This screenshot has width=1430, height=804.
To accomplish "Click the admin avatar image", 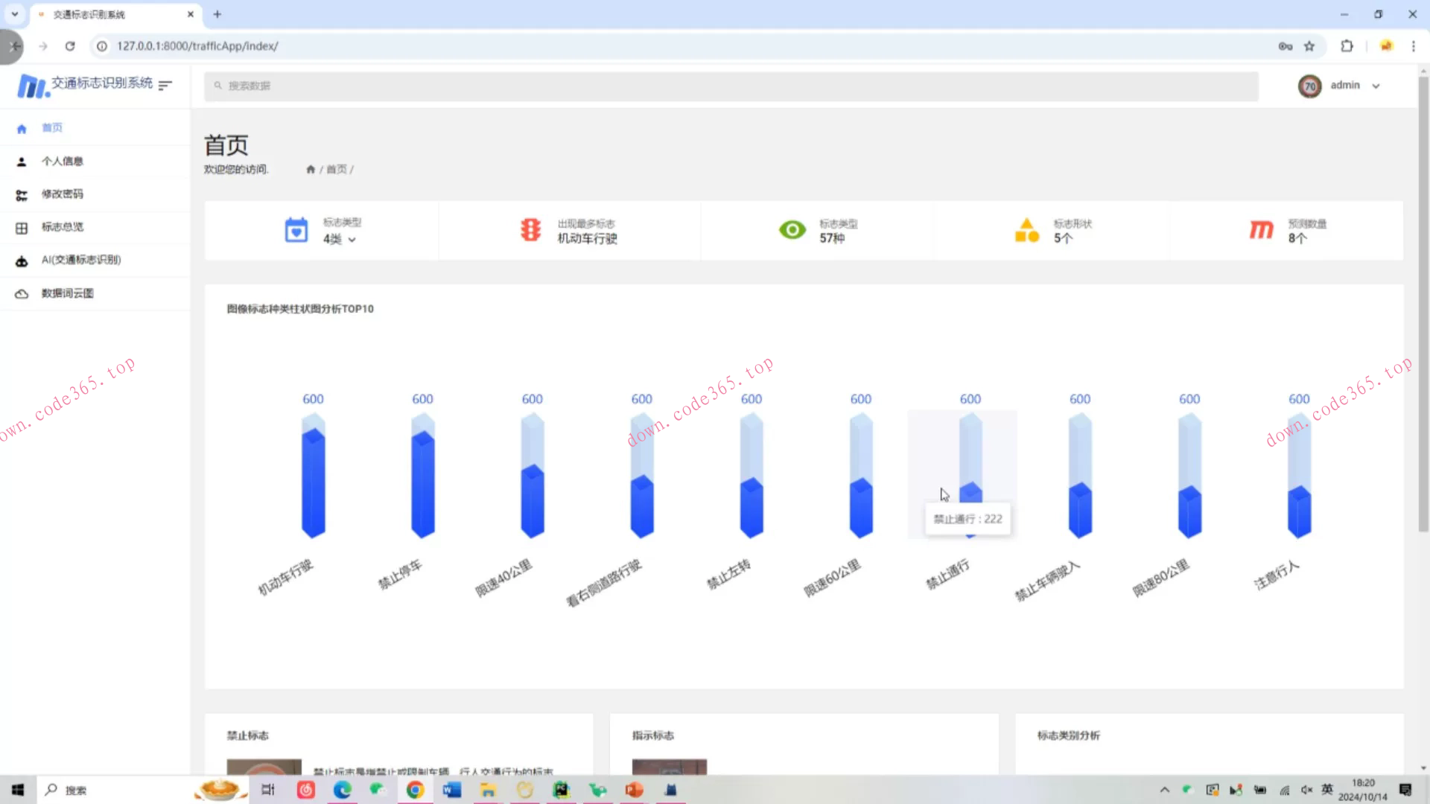I will [x=1309, y=86].
